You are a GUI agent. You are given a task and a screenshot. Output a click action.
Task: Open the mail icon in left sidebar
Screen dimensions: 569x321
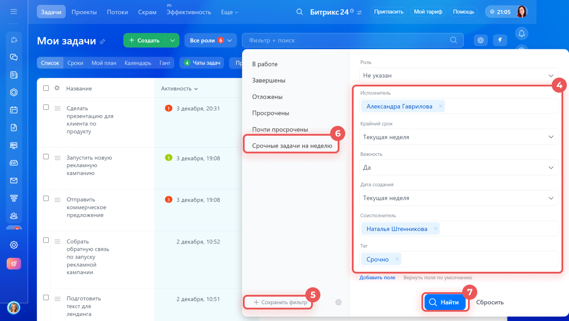14,180
